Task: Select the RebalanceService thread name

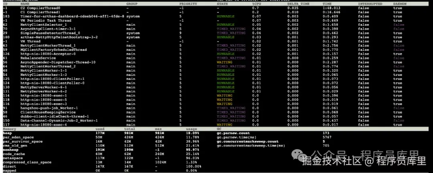Action: (x=38, y=58)
